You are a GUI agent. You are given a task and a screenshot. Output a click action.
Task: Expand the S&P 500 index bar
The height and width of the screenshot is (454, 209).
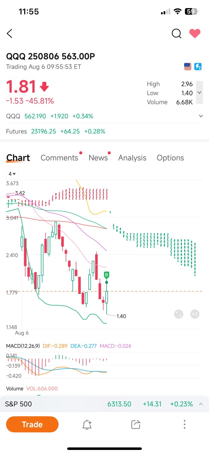coord(201,404)
